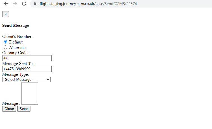This screenshot has width=212, height=129.
Task: Choose the Alternate number radio button
Action: click(5, 47)
